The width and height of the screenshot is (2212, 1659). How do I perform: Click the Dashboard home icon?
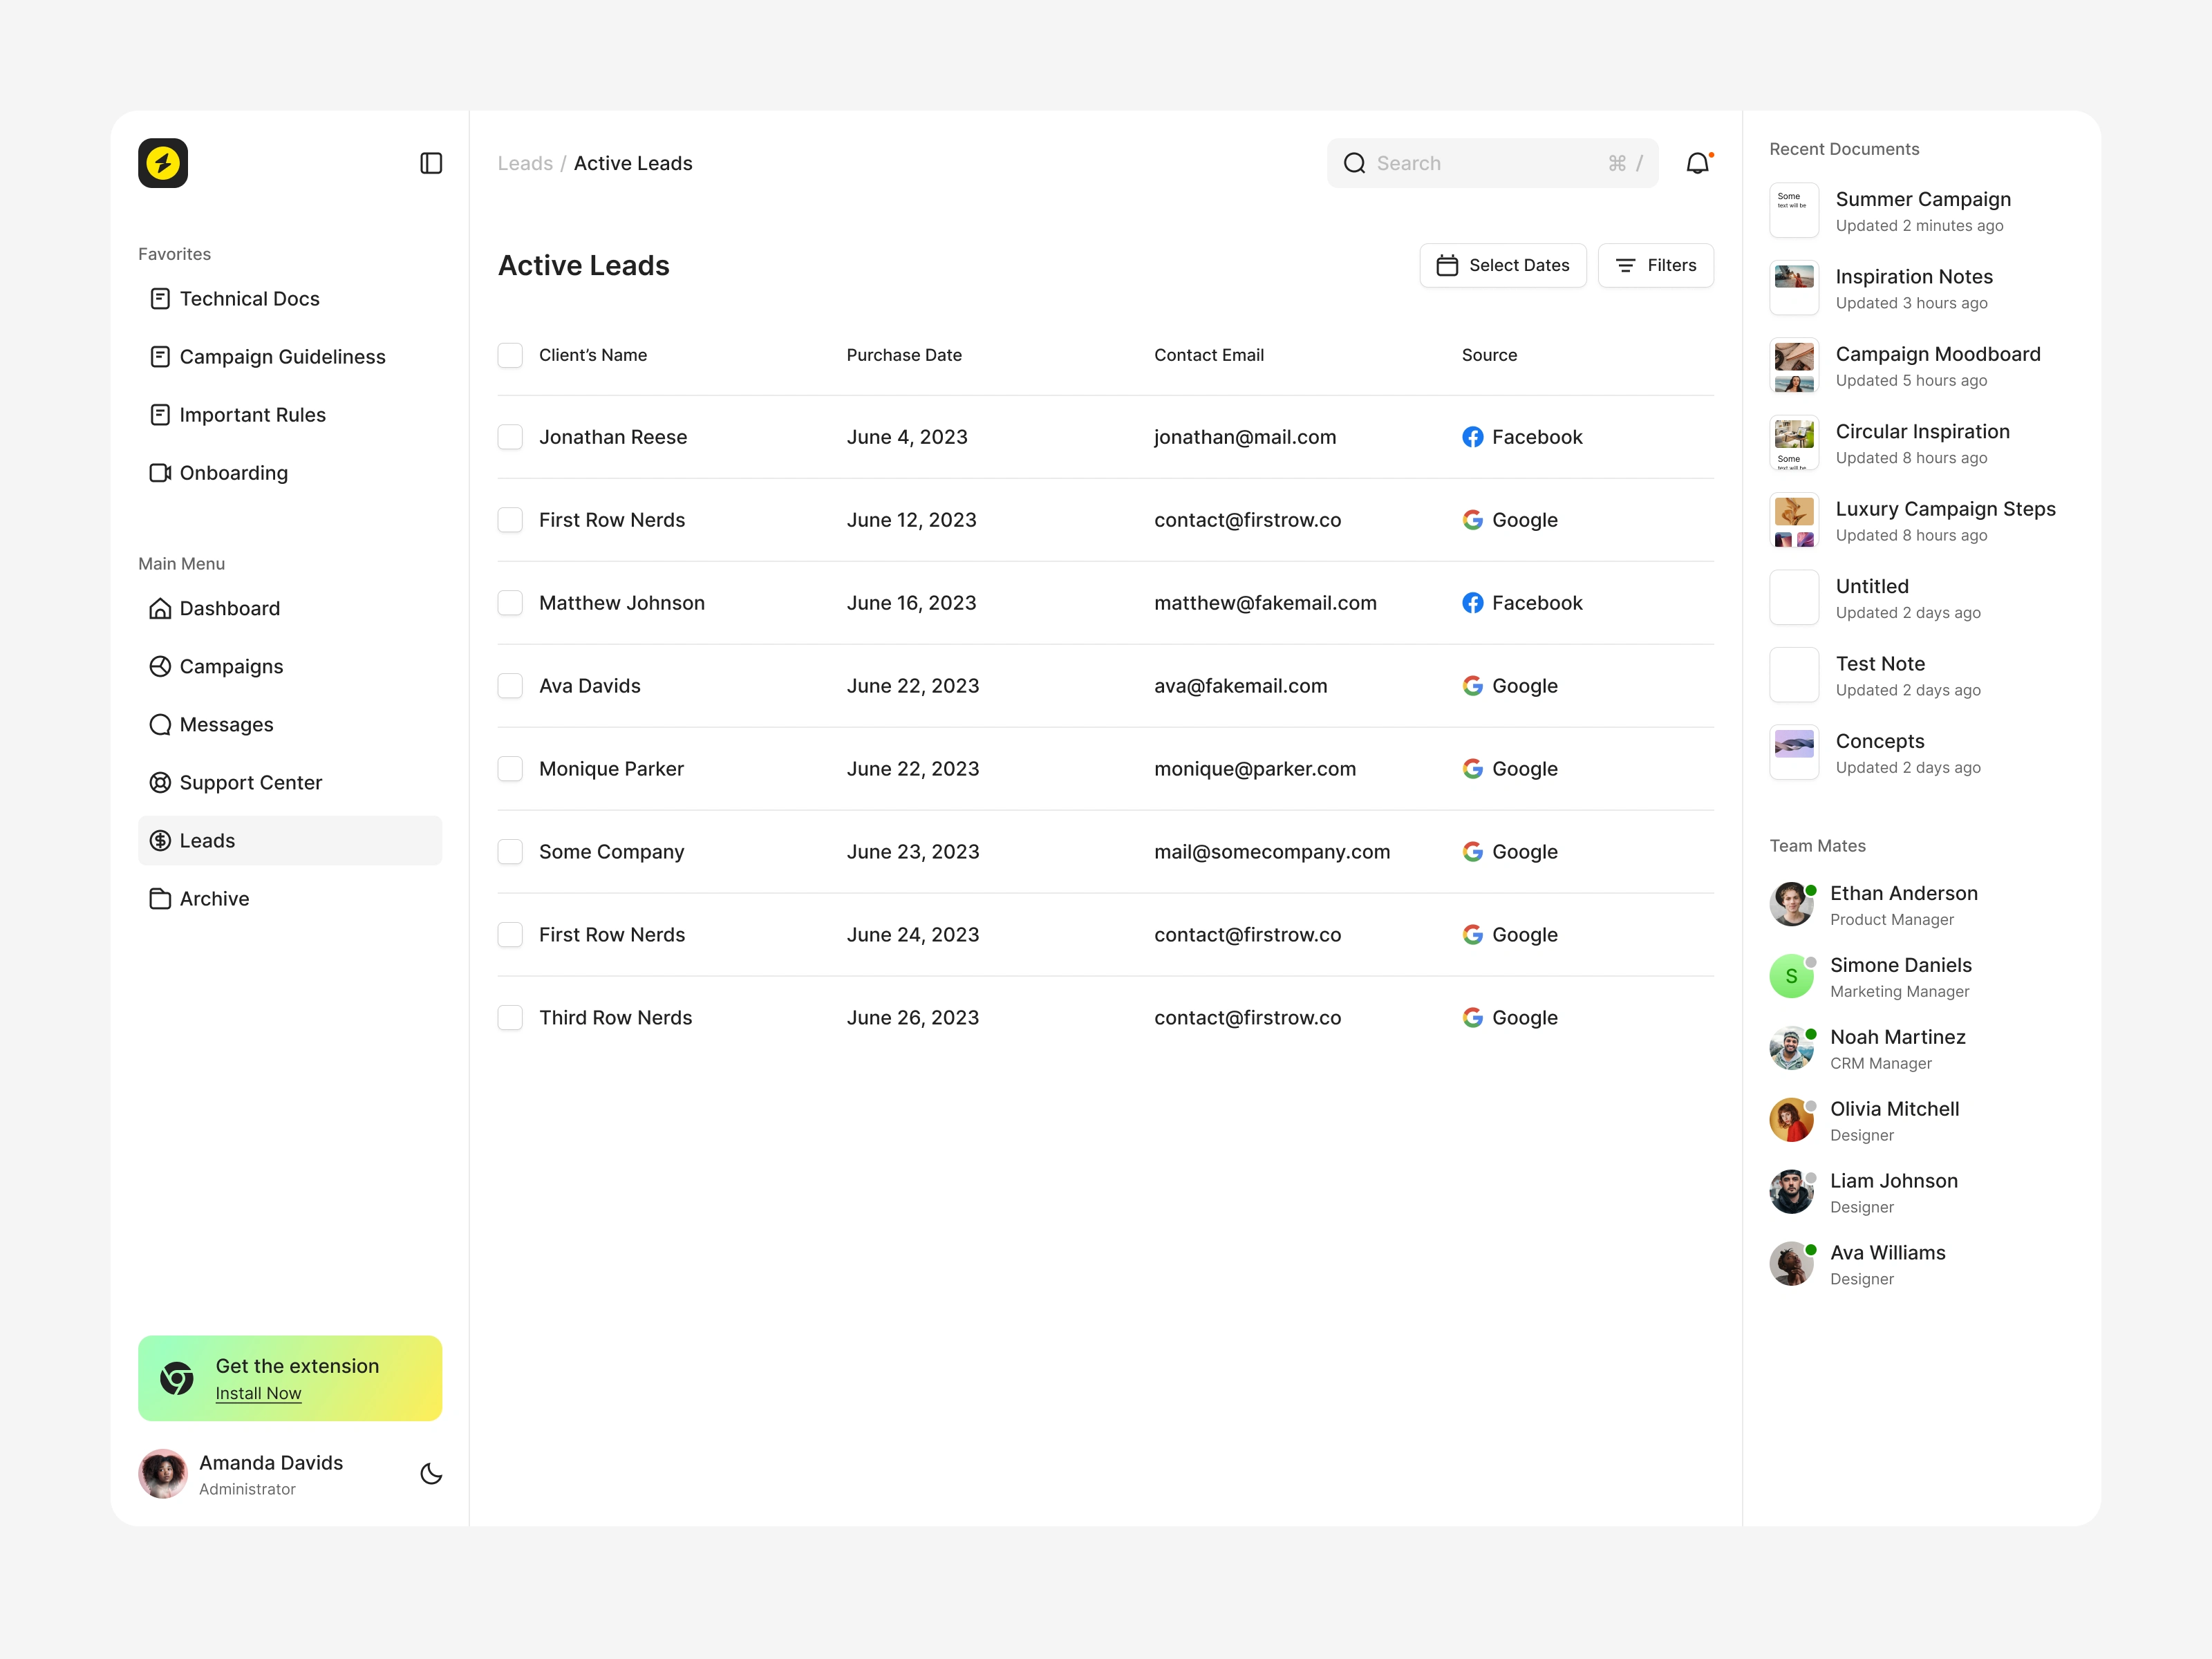coord(160,608)
